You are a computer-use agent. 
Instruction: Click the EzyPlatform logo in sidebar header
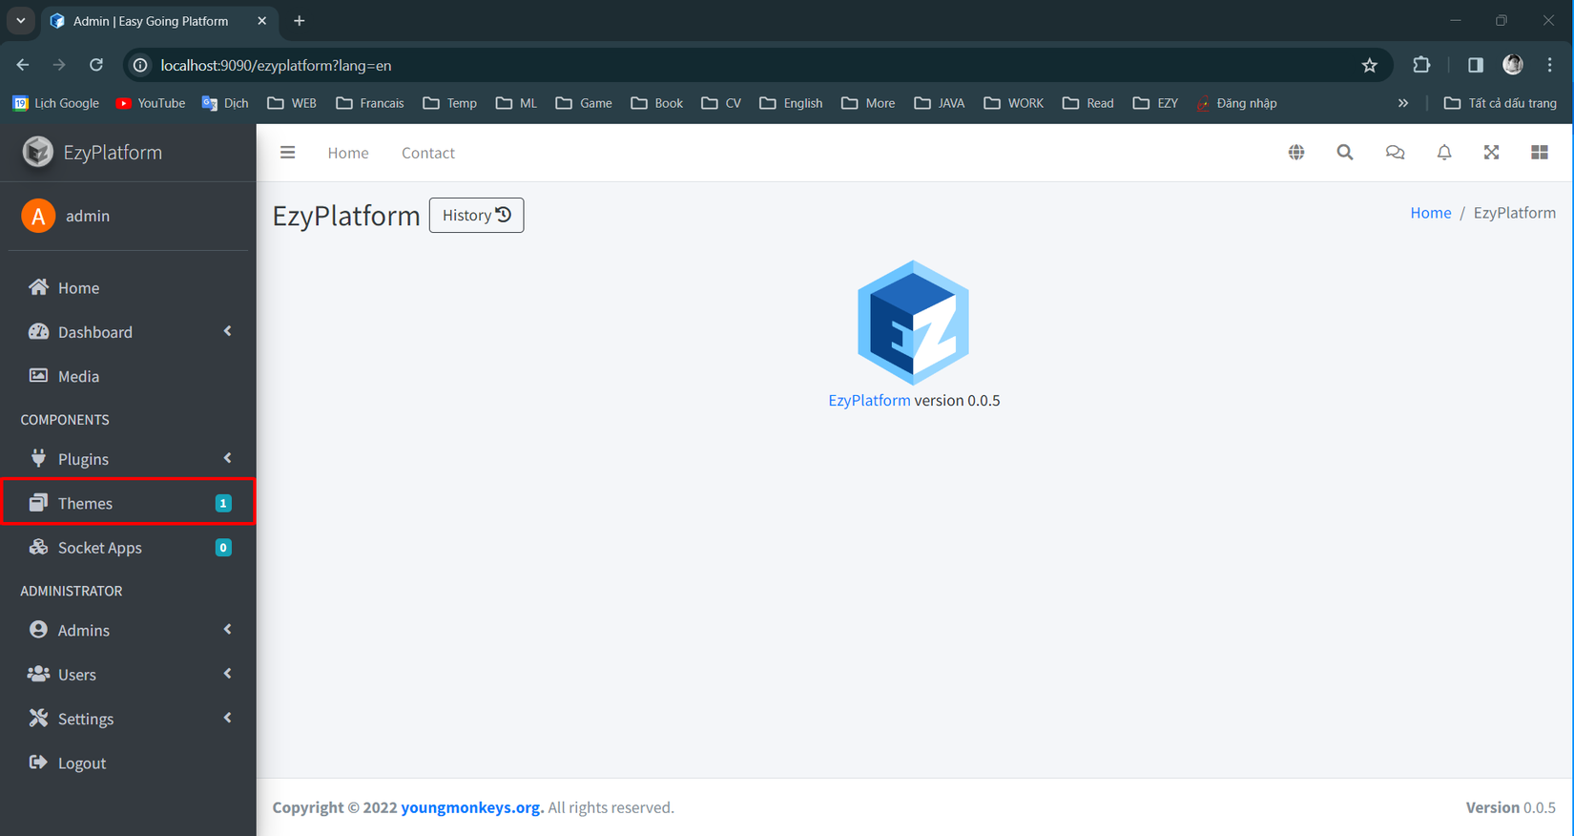coord(38,152)
